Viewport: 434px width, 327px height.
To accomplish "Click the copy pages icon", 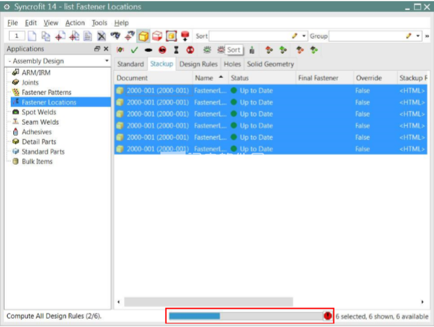I will tap(46, 36).
